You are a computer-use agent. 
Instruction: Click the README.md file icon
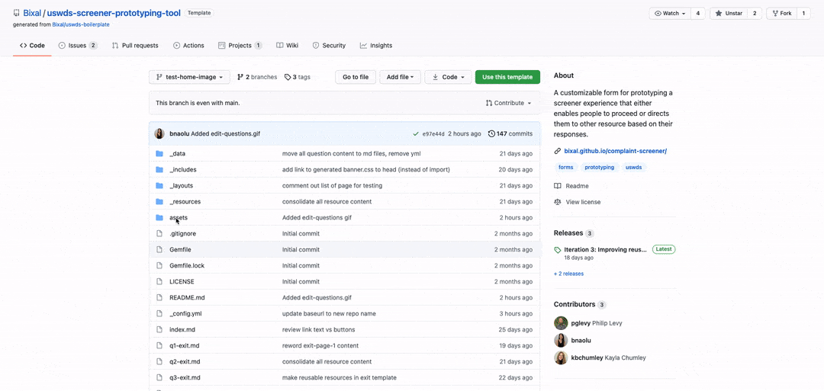[159, 297]
